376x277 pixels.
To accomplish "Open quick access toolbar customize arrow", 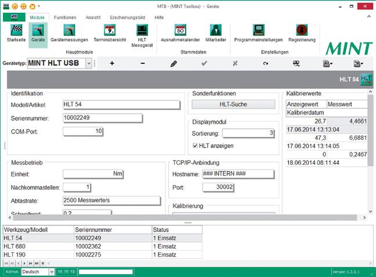I will click(x=39, y=6).
